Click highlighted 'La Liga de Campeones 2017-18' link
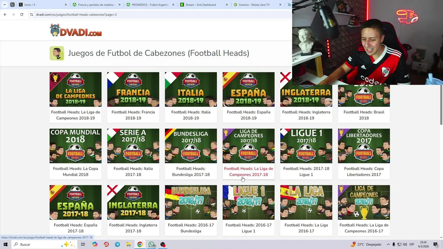 [x=248, y=172]
